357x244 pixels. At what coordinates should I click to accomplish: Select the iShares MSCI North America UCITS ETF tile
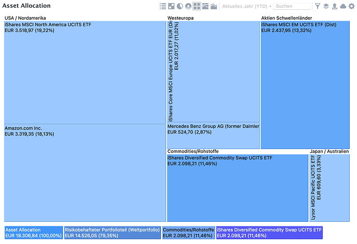85,72
